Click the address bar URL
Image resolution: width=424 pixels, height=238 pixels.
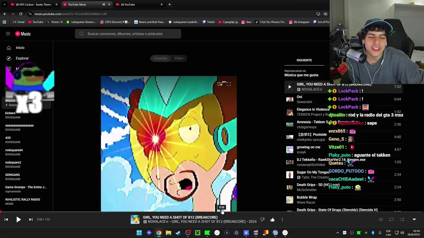pos(71,14)
